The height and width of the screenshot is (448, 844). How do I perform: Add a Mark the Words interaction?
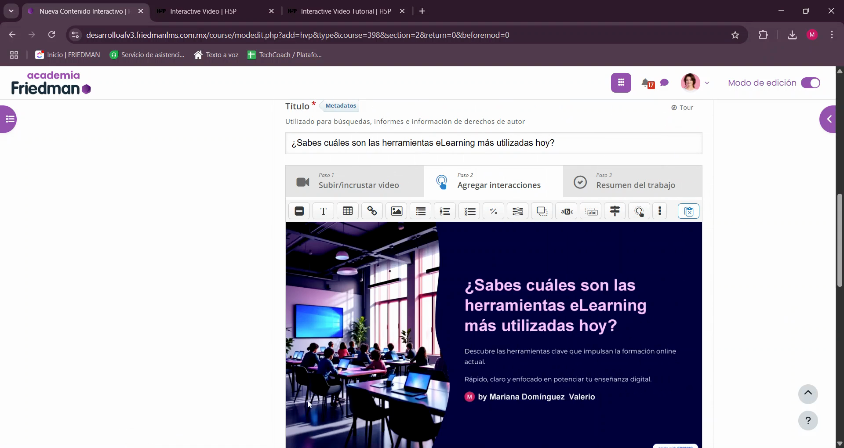point(567,211)
